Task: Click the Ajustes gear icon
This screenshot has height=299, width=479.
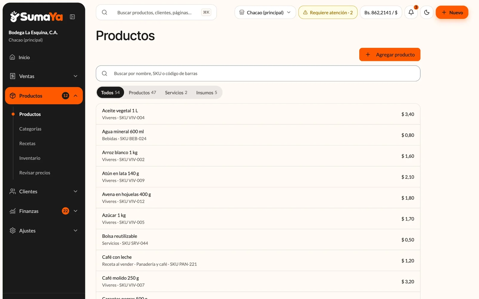Action: coord(13,231)
